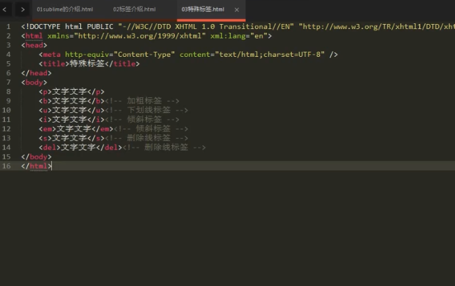Switch to 01sublime的介绍.html tab
This screenshot has width=455, height=286.
pos(65,9)
